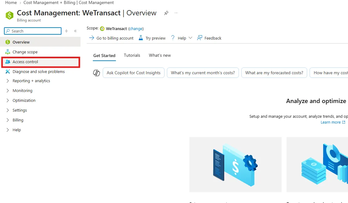Select the Get Started tab
Viewport: 348px width, 203px height.
[104, 56]
